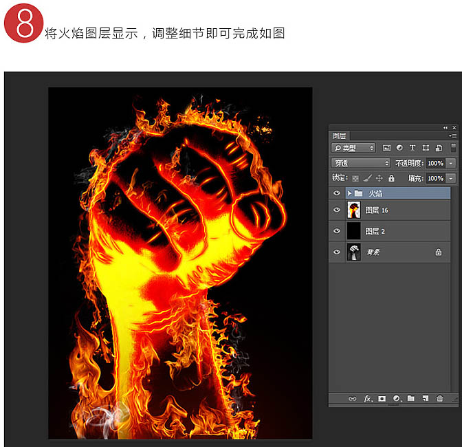
Task: Delete layer with trash icon
Action: pos(439,399)
